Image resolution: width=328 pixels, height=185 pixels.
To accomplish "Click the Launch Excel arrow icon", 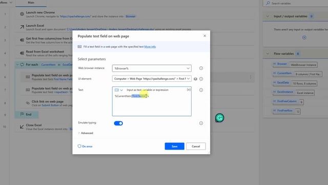I will click(22, 27).
